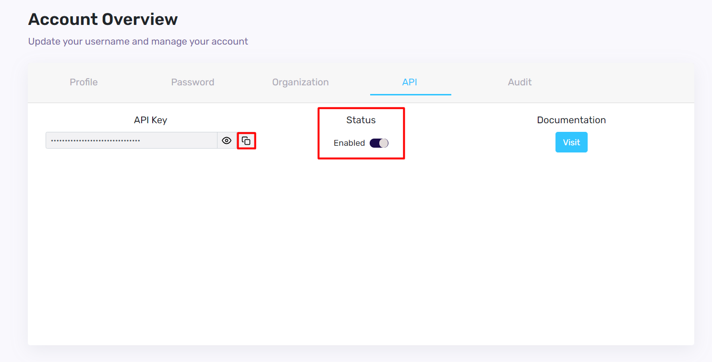712x362 pixels.
Task: Copy the API key to clipboard
Action: click(246, 140)
